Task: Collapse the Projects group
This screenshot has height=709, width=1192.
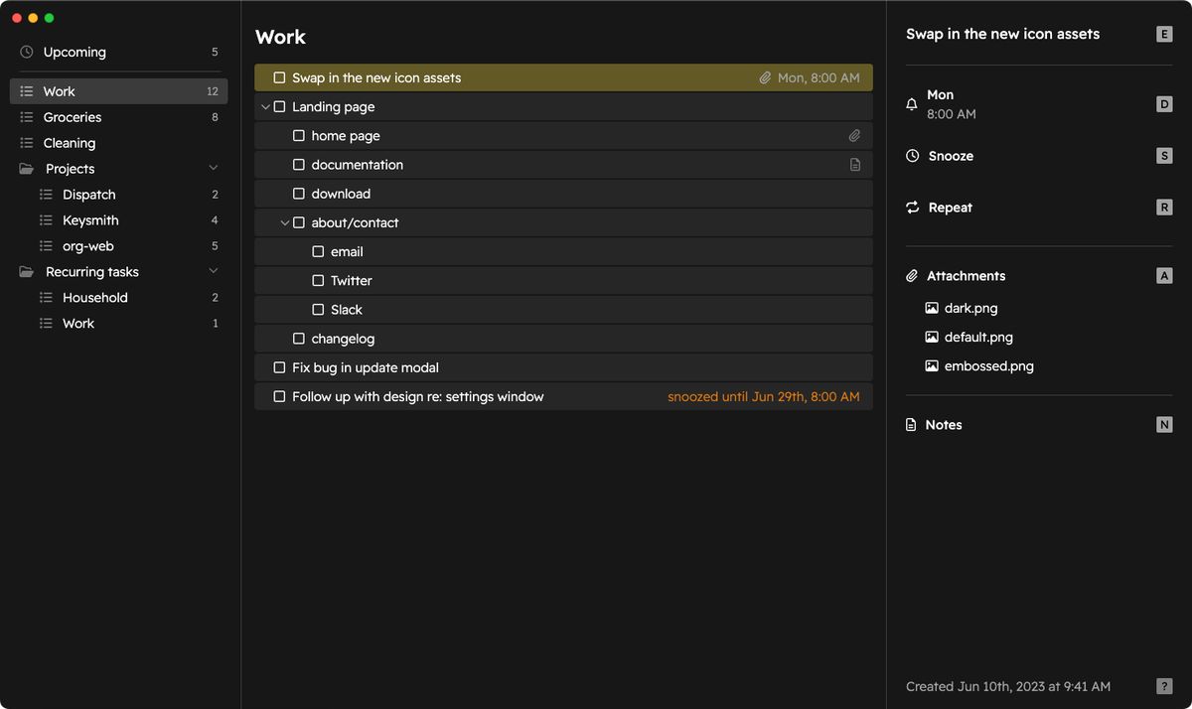Action: [213, 167]
